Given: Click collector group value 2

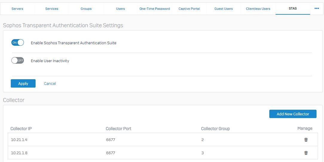Looking at the screenshot, I should click(203, 140).
